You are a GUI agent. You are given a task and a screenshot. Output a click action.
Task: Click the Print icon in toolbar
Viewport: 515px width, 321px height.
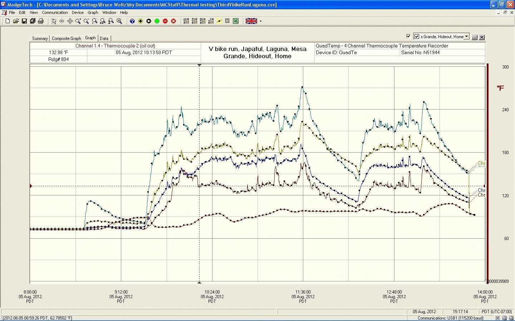coord(40,21)
